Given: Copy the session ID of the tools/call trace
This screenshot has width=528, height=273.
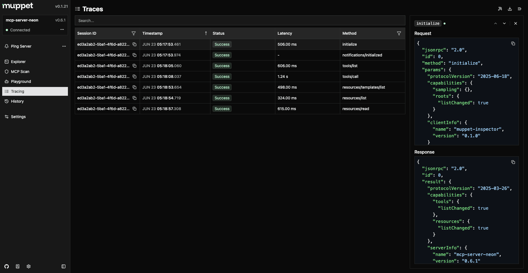Looking at the screenshot, I should (134, 77).
